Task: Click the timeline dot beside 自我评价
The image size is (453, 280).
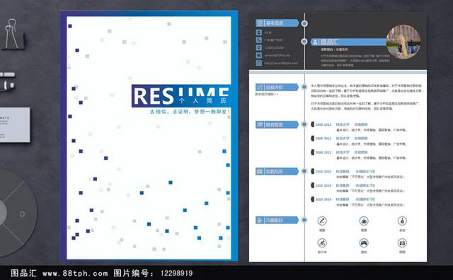Action: 304,87
